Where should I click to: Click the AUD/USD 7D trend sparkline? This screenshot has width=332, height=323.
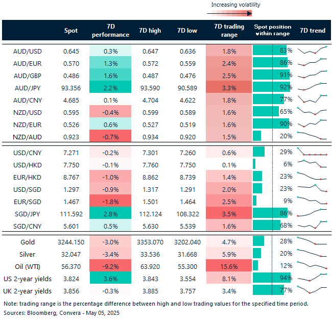[x=313, y=51]
